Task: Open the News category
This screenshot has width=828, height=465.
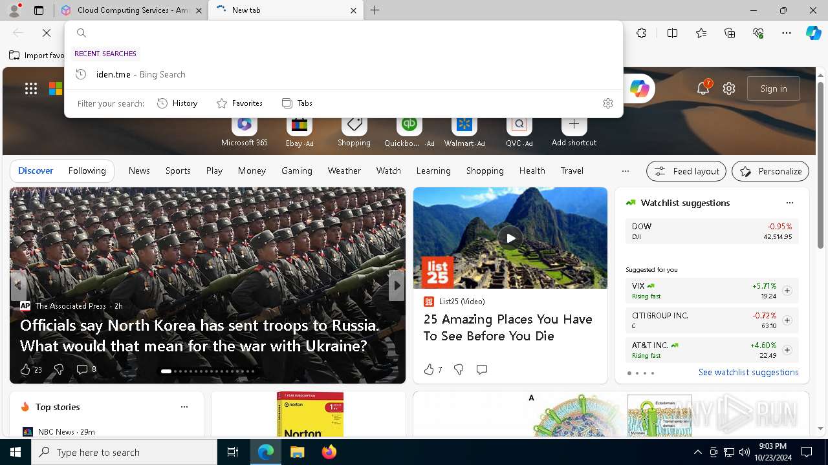Action: tap(139, 170)
